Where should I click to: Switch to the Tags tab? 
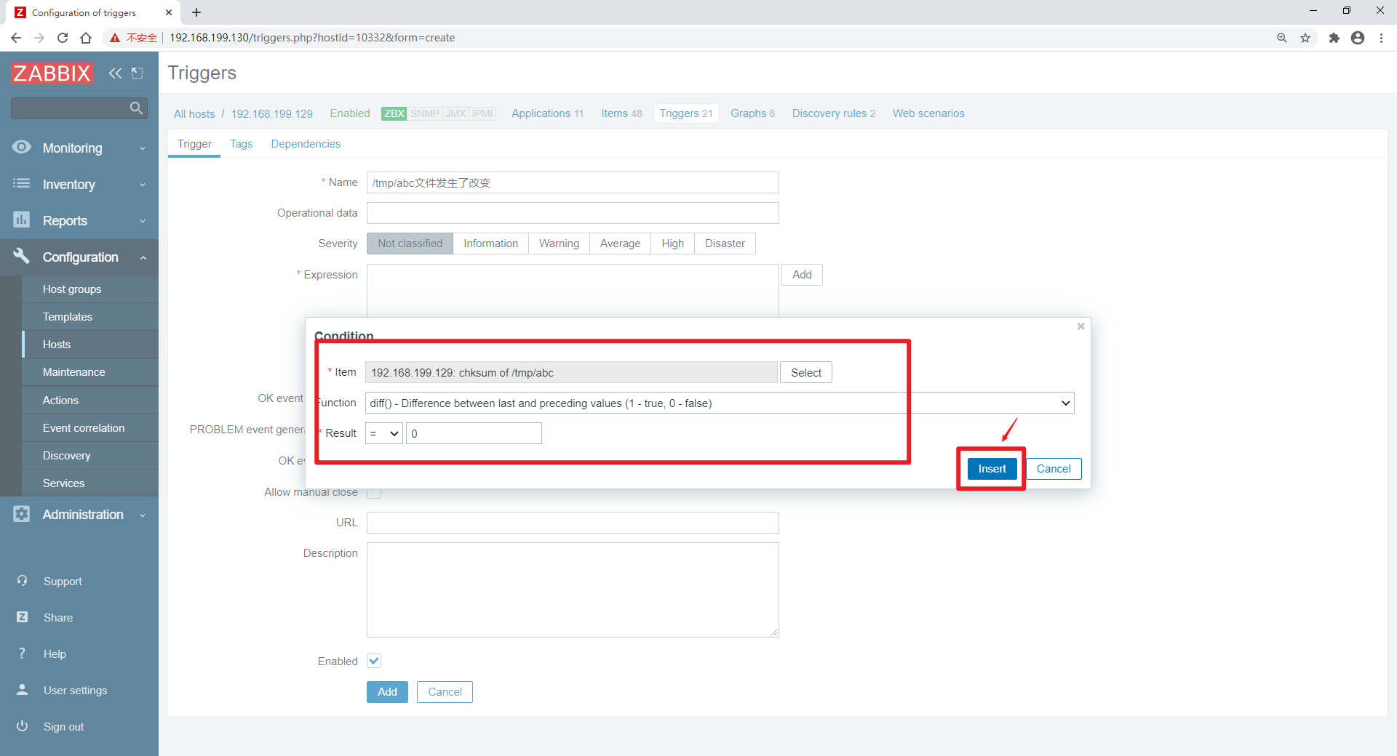tap(241, 144)
